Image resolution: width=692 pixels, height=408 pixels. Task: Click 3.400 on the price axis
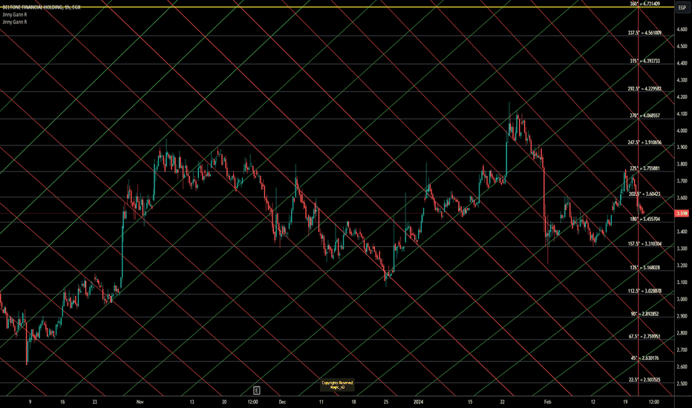(682, 231)
